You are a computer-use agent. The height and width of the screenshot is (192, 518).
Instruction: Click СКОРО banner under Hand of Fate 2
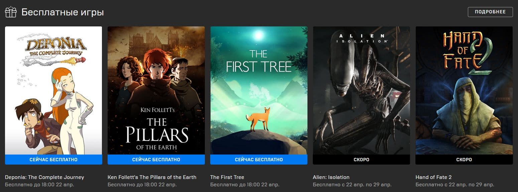464,160
